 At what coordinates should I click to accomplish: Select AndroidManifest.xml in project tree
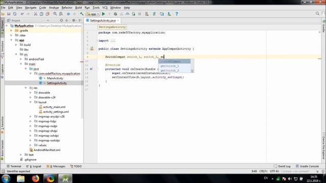point(47,150)
